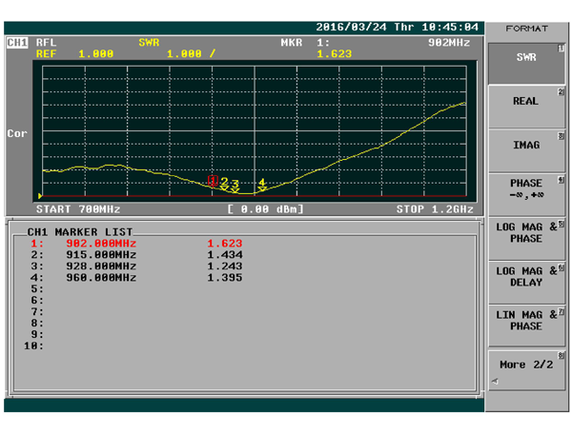
Task: Click marker 2 triangle on trace
Action: pos(224,187)
